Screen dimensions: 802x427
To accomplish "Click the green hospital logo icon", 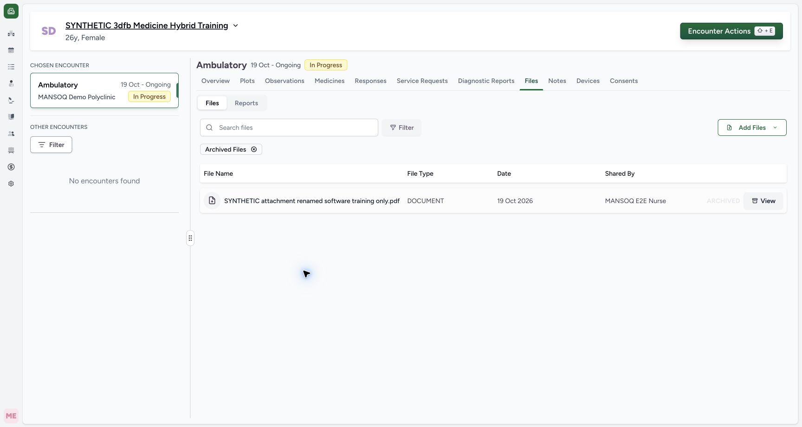I will (11, 11).
